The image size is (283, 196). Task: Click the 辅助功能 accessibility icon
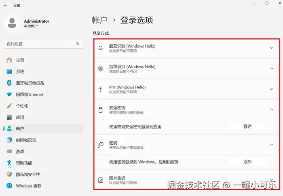click(9, 163)
